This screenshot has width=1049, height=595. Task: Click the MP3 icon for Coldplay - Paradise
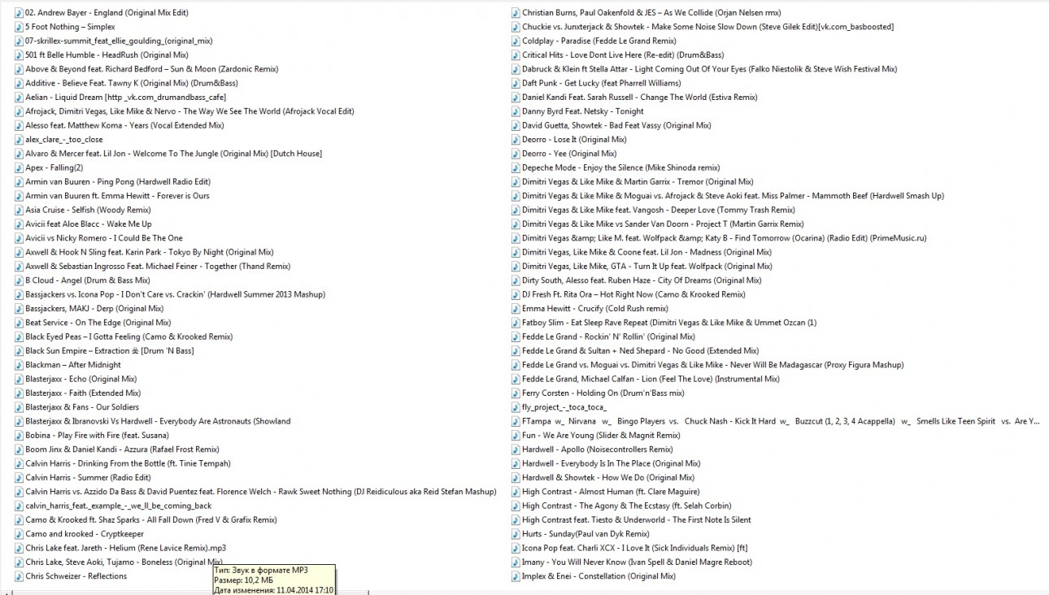pyautogui.click(x=516, y=41)
